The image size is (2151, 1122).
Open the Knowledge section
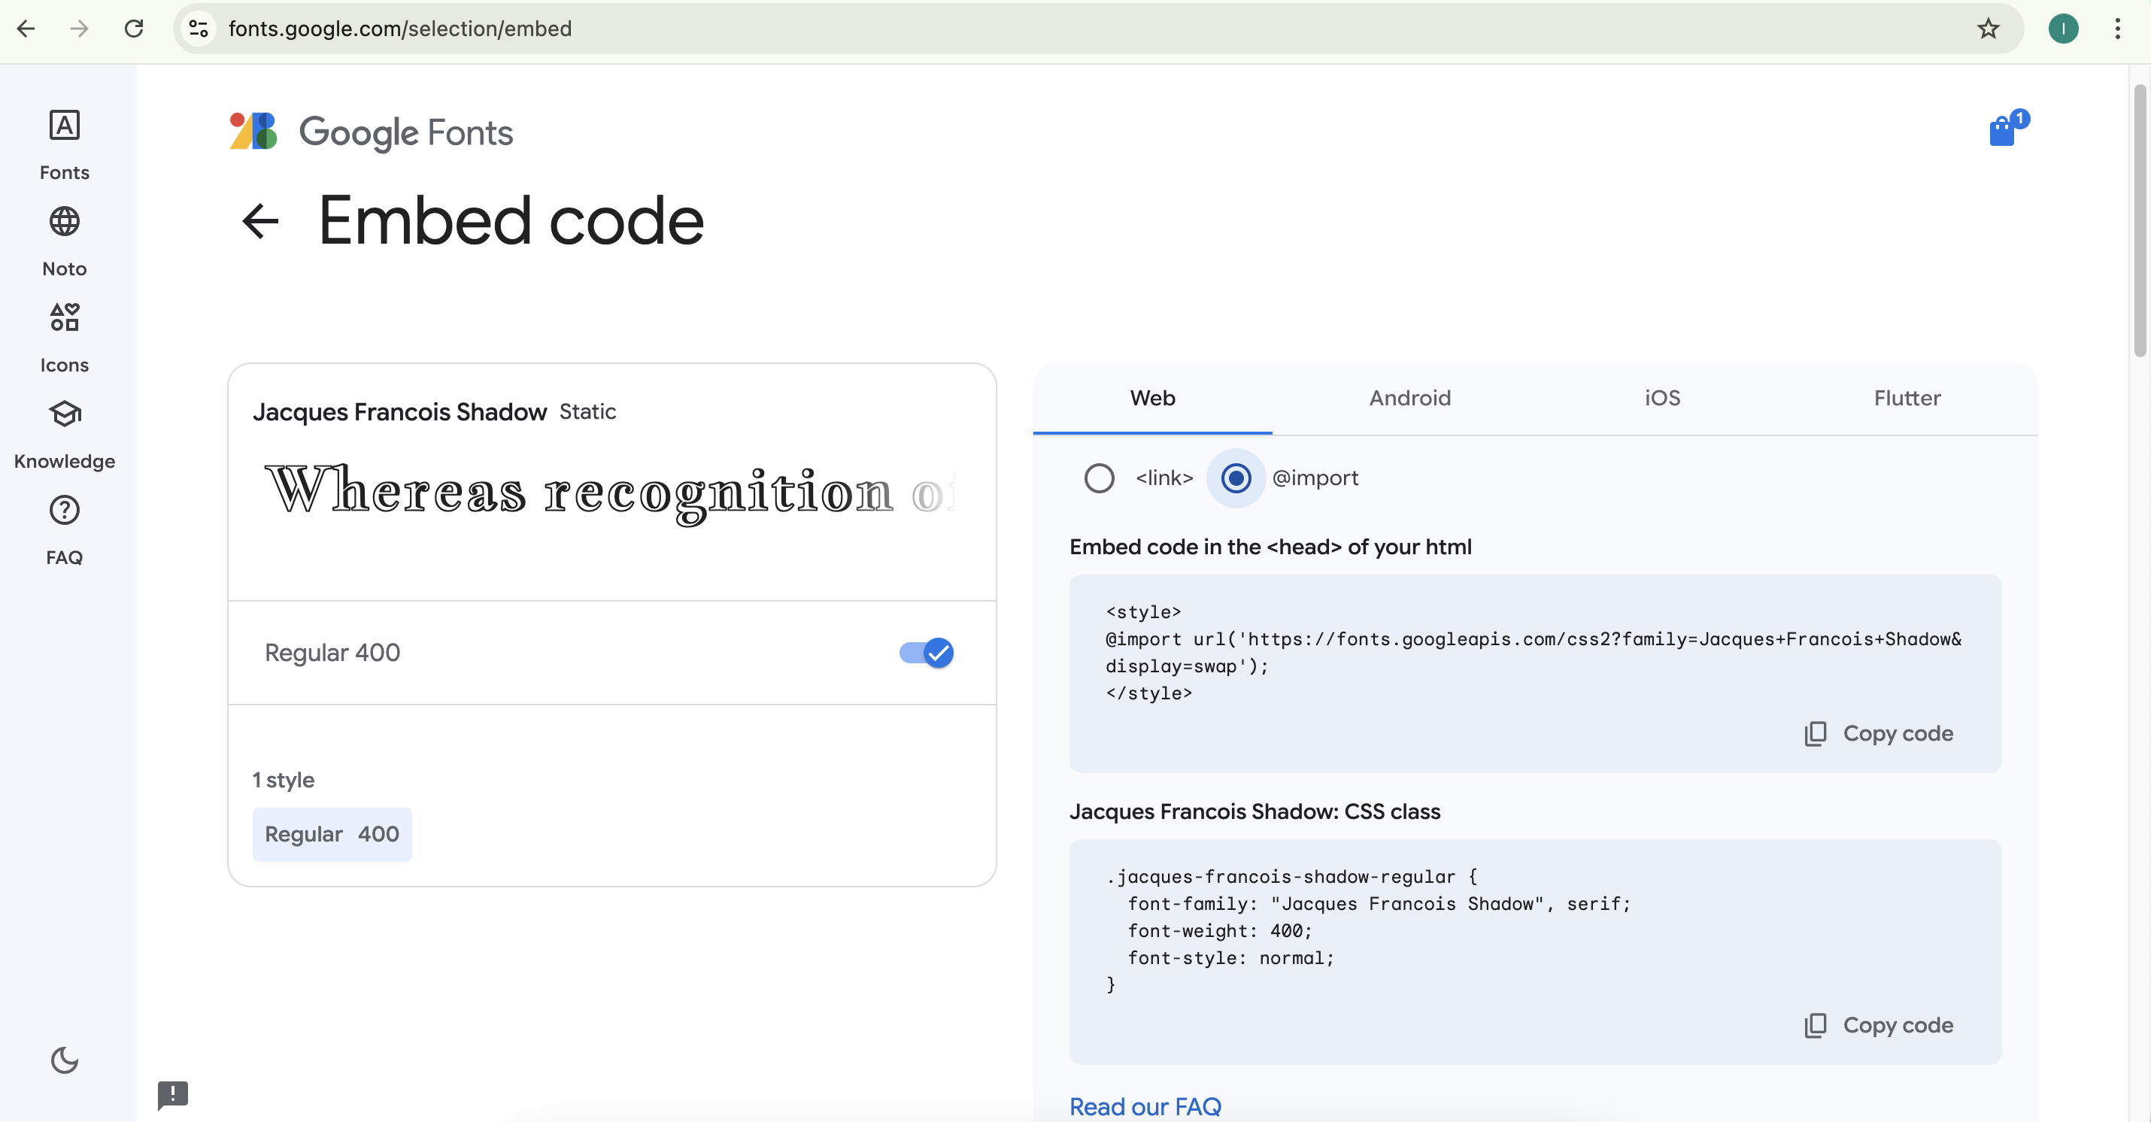coord(64,434)
